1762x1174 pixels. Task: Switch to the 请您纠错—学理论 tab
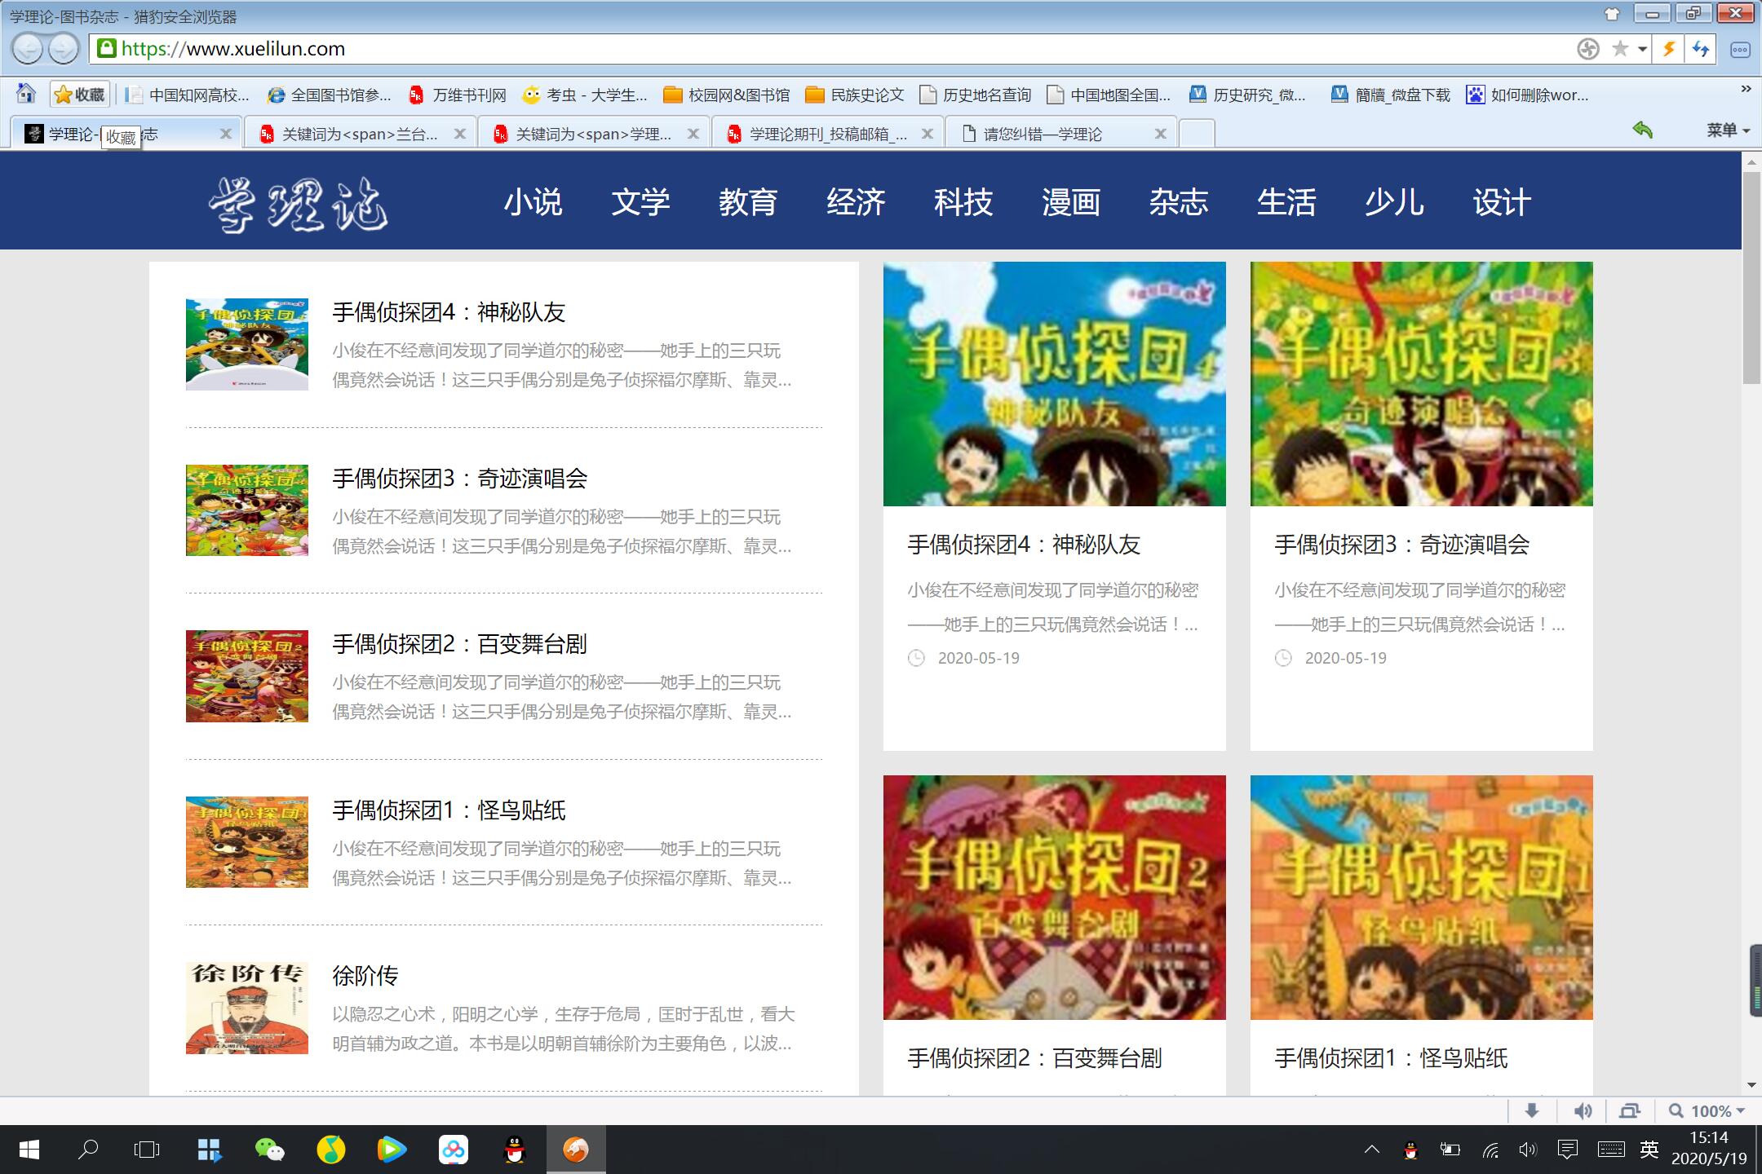point(1061,134)
